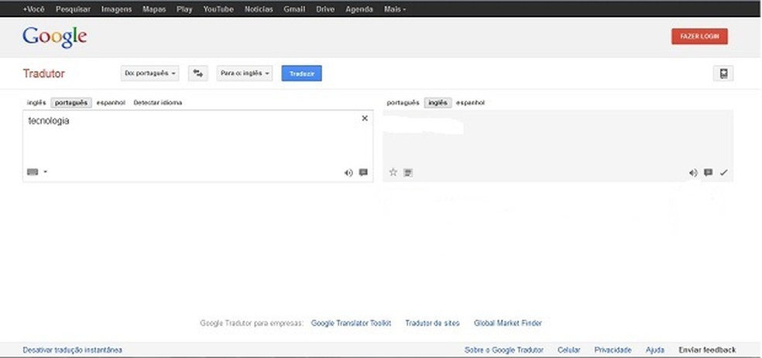Expand the keyboard input options arrow

pyautogui.click(x=46, y=172)
